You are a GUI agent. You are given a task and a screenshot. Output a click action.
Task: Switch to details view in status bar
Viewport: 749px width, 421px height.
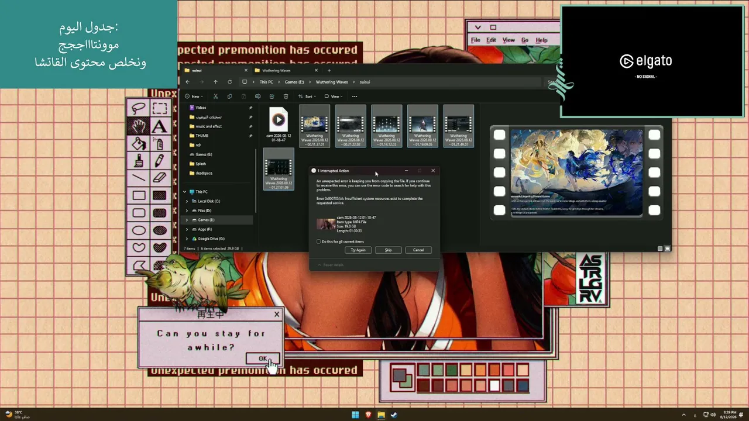pos(660,249)
